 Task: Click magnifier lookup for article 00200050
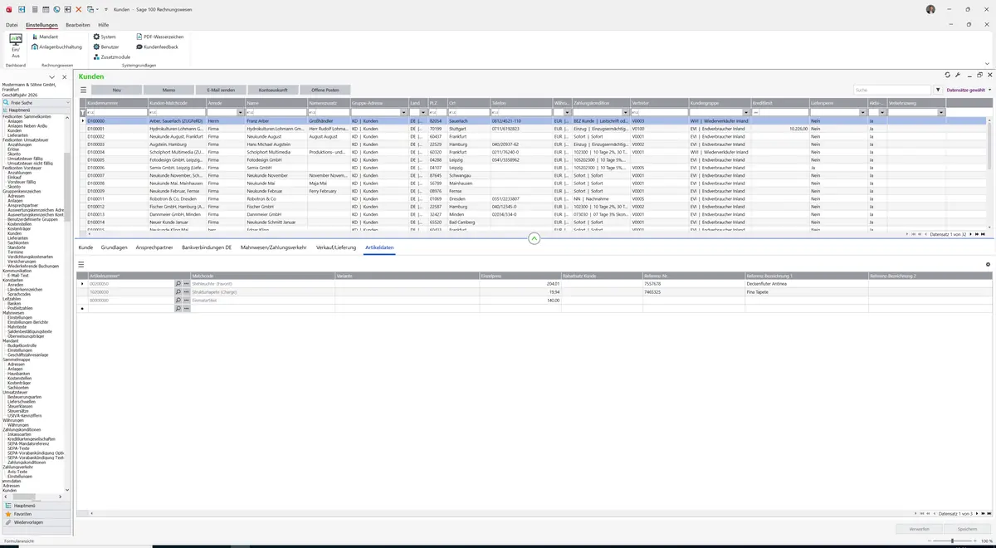tap(178, 284)
